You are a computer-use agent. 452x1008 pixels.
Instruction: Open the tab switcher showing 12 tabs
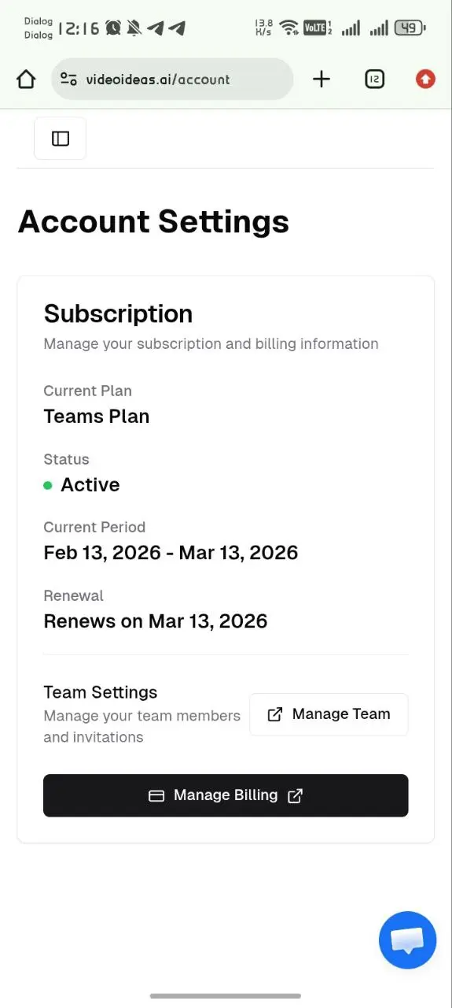coord(375,79)
